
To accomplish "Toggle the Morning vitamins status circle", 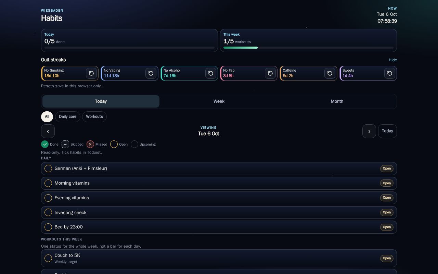I will click(48, 183).
